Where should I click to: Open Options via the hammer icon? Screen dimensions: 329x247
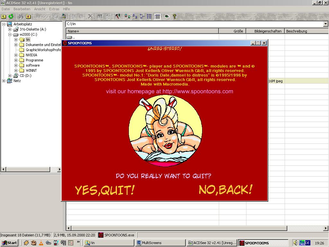click(118, 16)
